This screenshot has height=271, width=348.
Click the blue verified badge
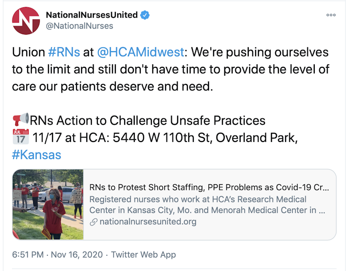pyautogui.click(x=145, y=15)
